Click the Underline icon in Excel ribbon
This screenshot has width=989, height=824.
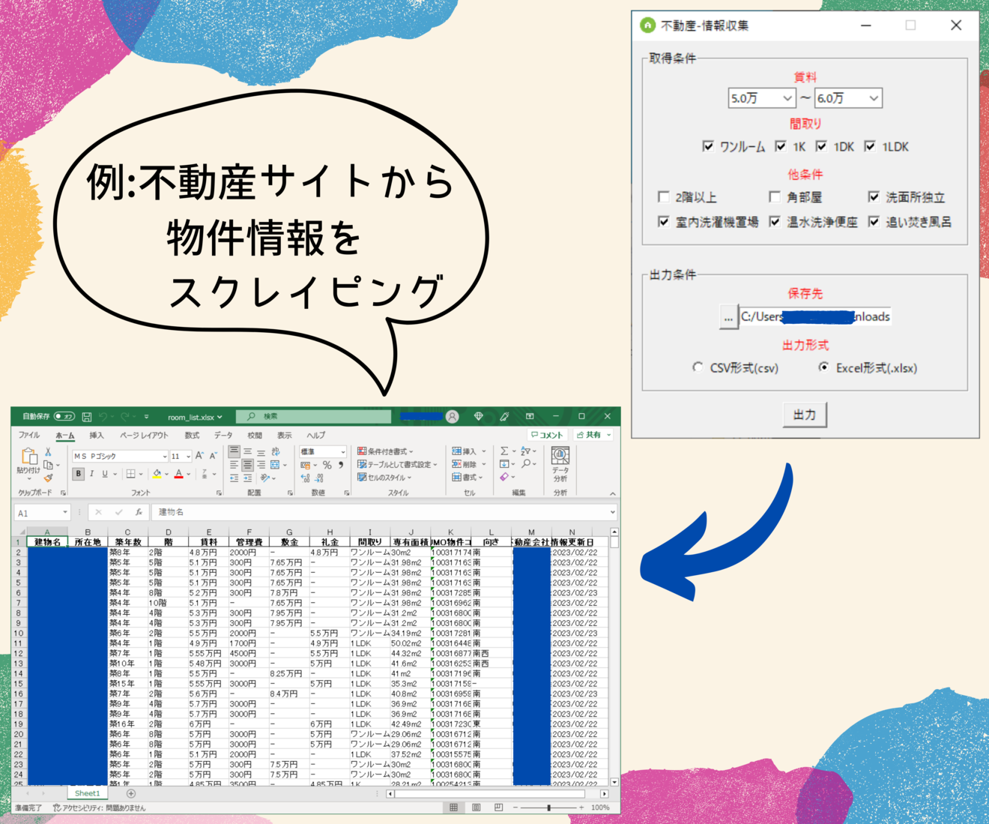point(105,474)
